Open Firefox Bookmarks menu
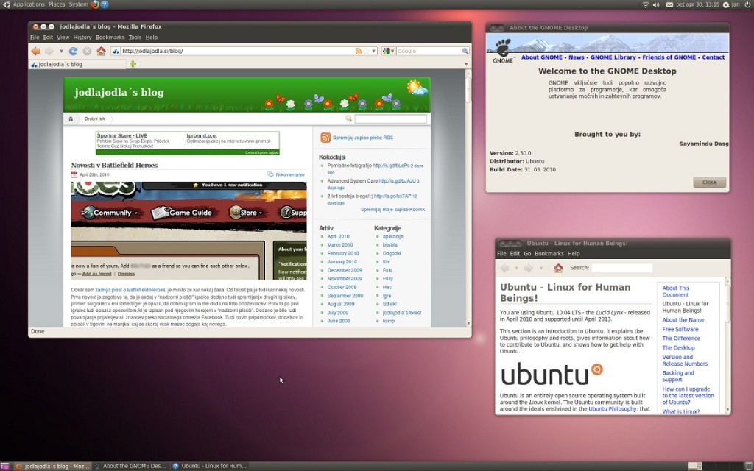This screenshot has width=754, height=471. (x=110, y=38)
